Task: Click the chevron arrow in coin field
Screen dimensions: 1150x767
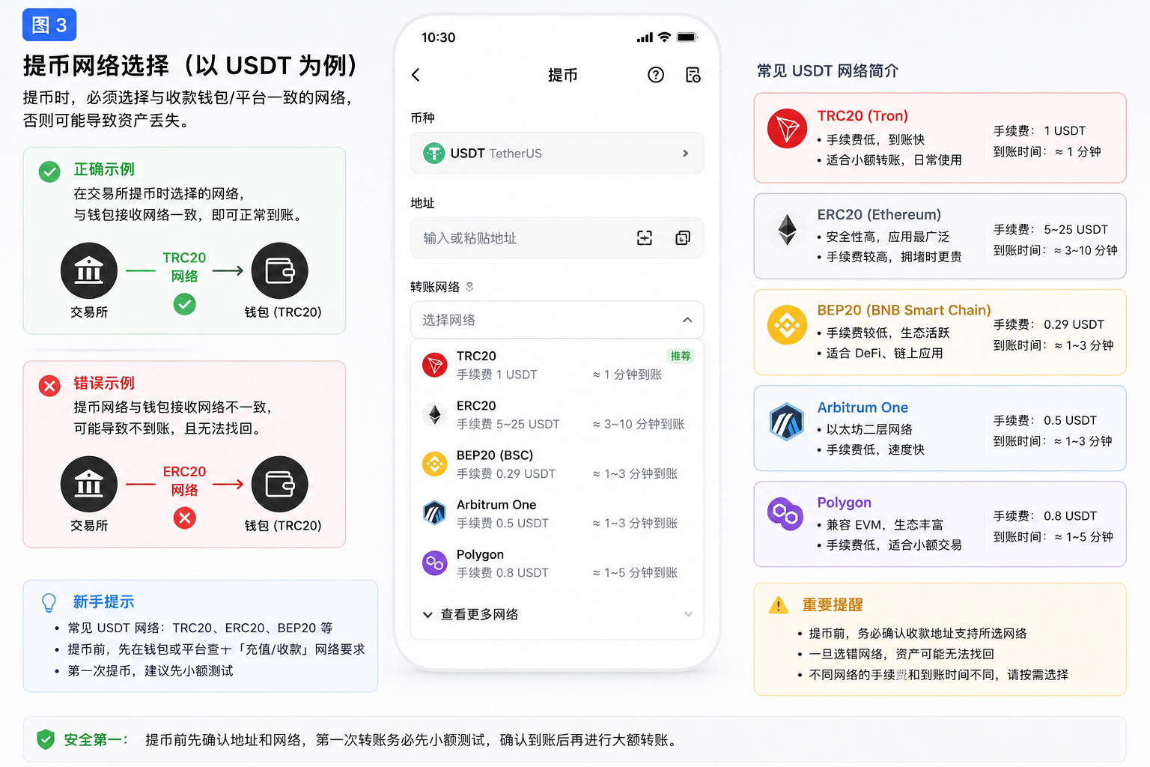Action: [x=685, y=154]
